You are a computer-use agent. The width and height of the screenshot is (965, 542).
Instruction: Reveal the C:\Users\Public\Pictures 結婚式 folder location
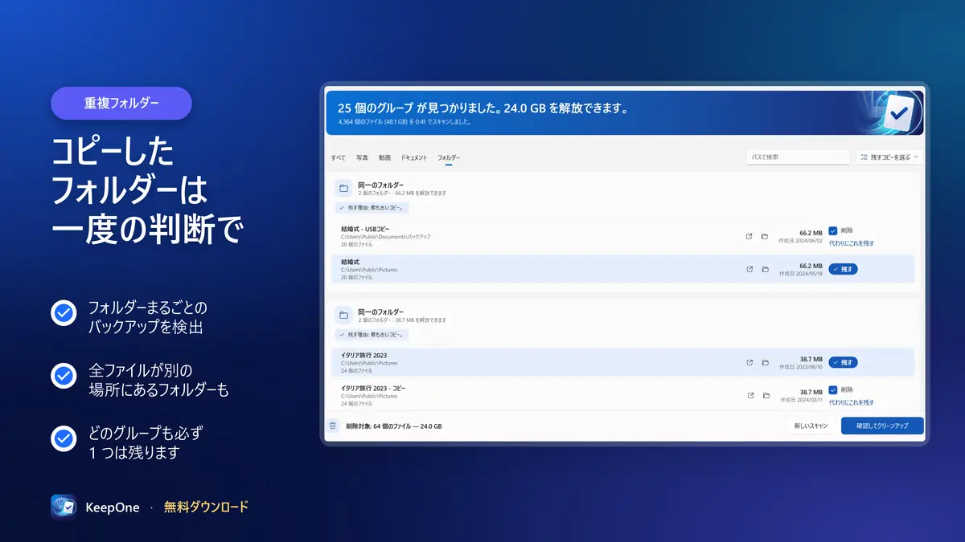(x=765, y=269)
